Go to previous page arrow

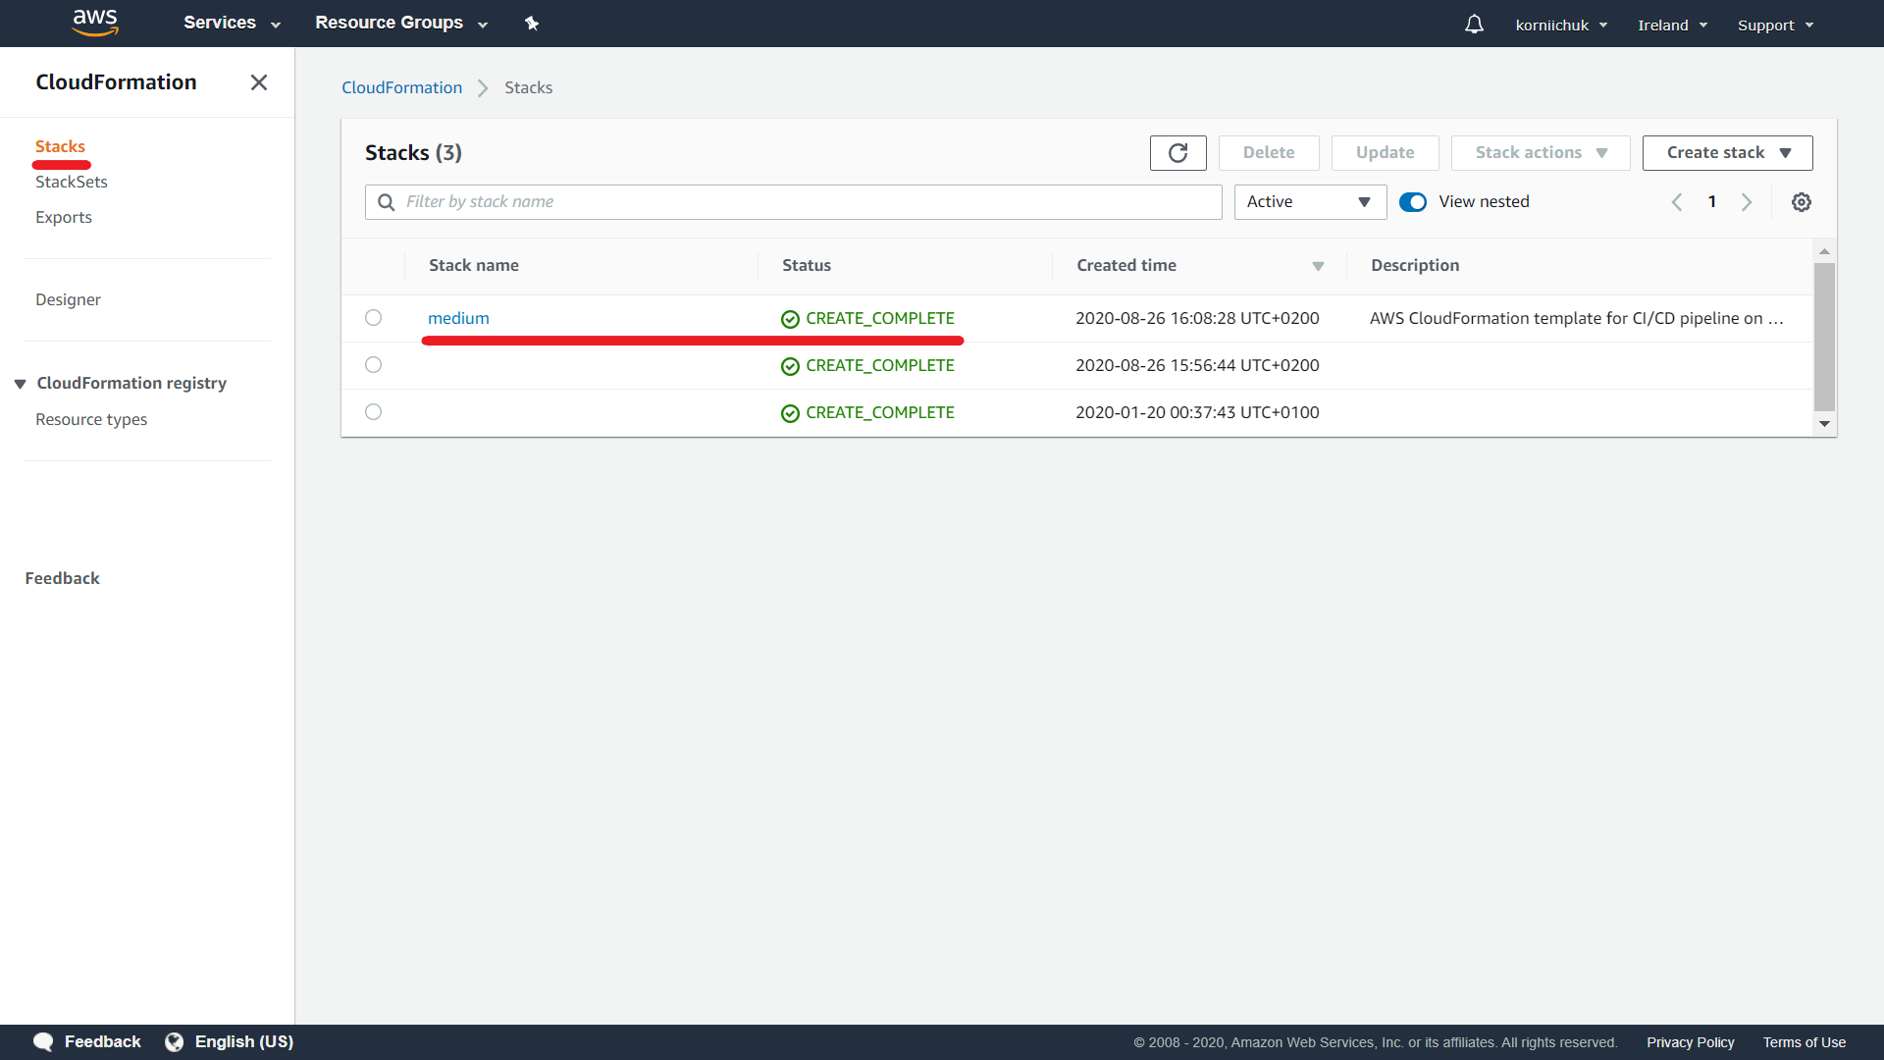point(1677,202)
